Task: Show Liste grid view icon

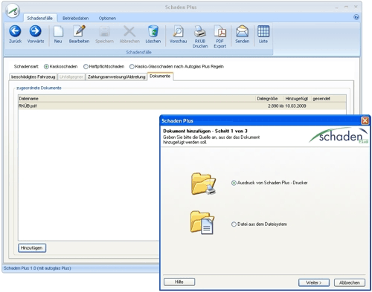Action: [x=263, y=31]
